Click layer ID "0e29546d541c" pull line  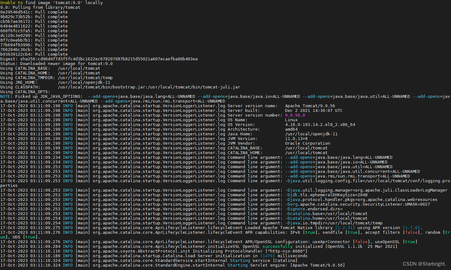pos(34,12)
